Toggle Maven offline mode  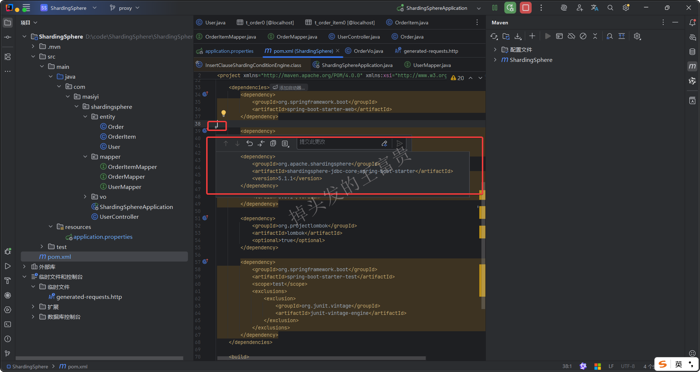tap(571, 36)
